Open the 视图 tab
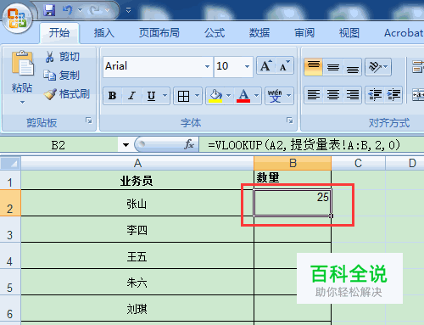This screenshot has height=325, width=424. tap(349, 33)
